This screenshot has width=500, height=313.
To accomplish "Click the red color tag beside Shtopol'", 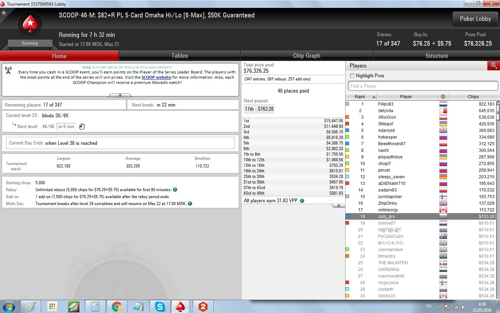I will pyautogui.click(x=347, y=124).
